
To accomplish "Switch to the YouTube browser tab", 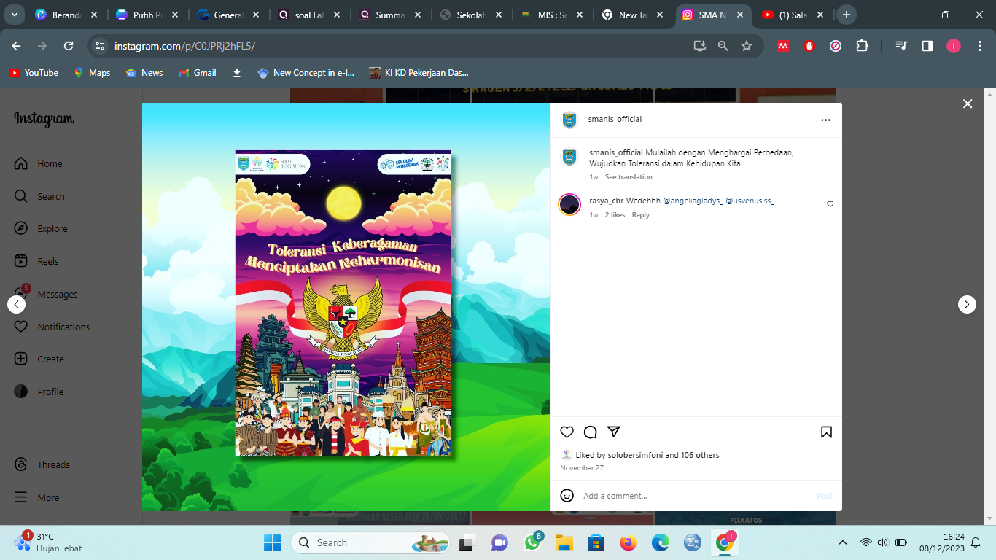I will pyautogui.click(x=791, y=15).
